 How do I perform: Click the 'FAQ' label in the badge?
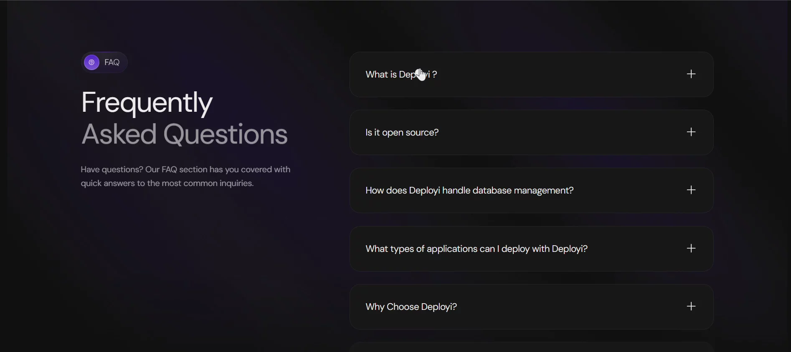coord(112,63)
